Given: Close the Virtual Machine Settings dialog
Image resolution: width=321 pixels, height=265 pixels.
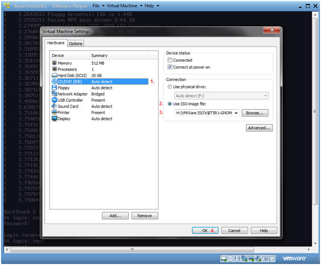Looking at the screenshot, I should pyautogui.click(x=272, y=30).
